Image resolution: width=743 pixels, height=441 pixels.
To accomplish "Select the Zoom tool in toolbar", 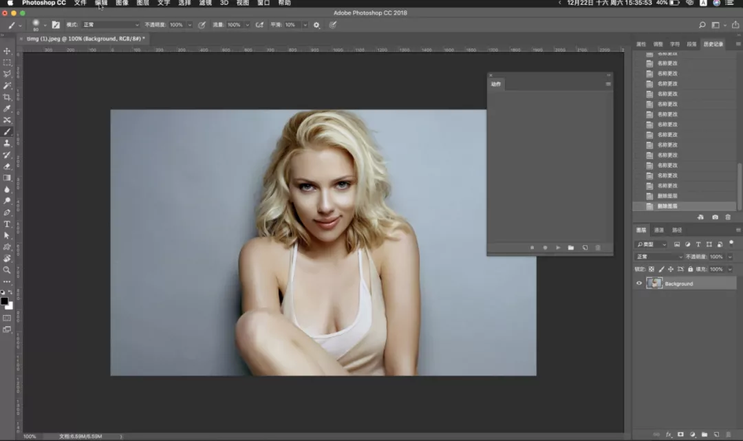I will (7, 270).
